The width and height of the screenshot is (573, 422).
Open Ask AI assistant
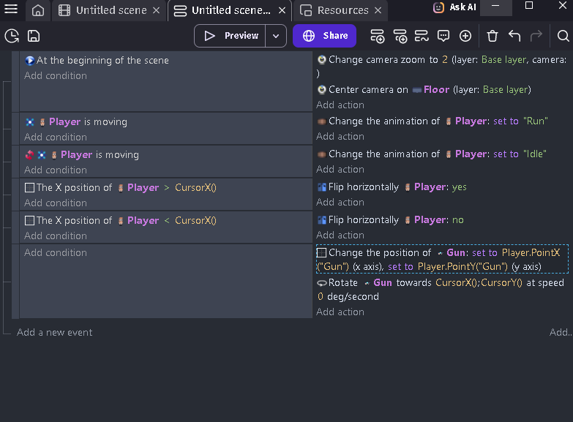tap(454, 7)
